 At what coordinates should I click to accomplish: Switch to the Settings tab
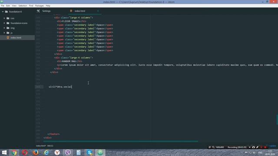pos(46,11)
